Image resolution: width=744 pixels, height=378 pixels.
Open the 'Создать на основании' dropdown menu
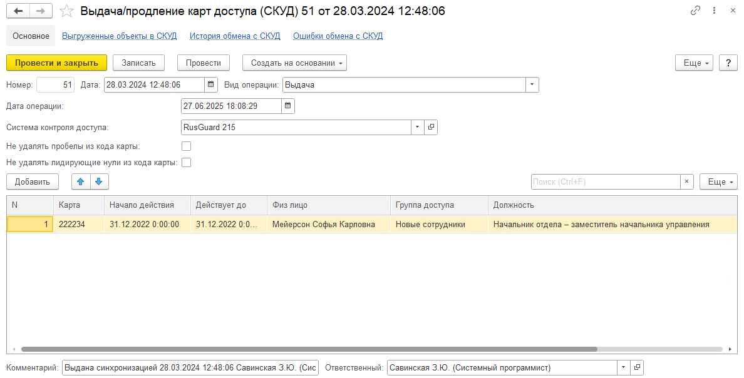[295, 63]
